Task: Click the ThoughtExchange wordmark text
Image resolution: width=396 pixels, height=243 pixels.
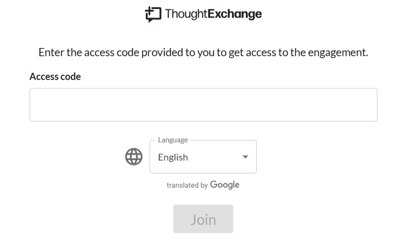Action: tap(213, 14)
